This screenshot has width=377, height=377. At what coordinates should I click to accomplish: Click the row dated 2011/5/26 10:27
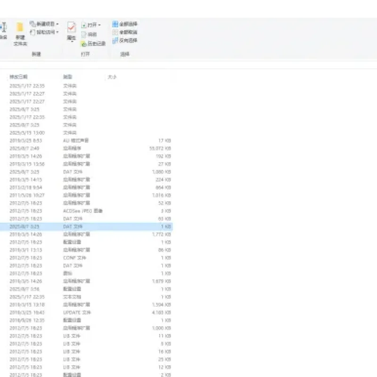coord(86,195)
